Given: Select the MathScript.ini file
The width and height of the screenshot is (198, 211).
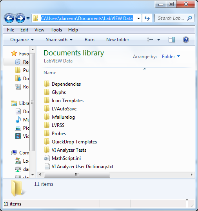Looking at the screenshot, I should point(62,158).
